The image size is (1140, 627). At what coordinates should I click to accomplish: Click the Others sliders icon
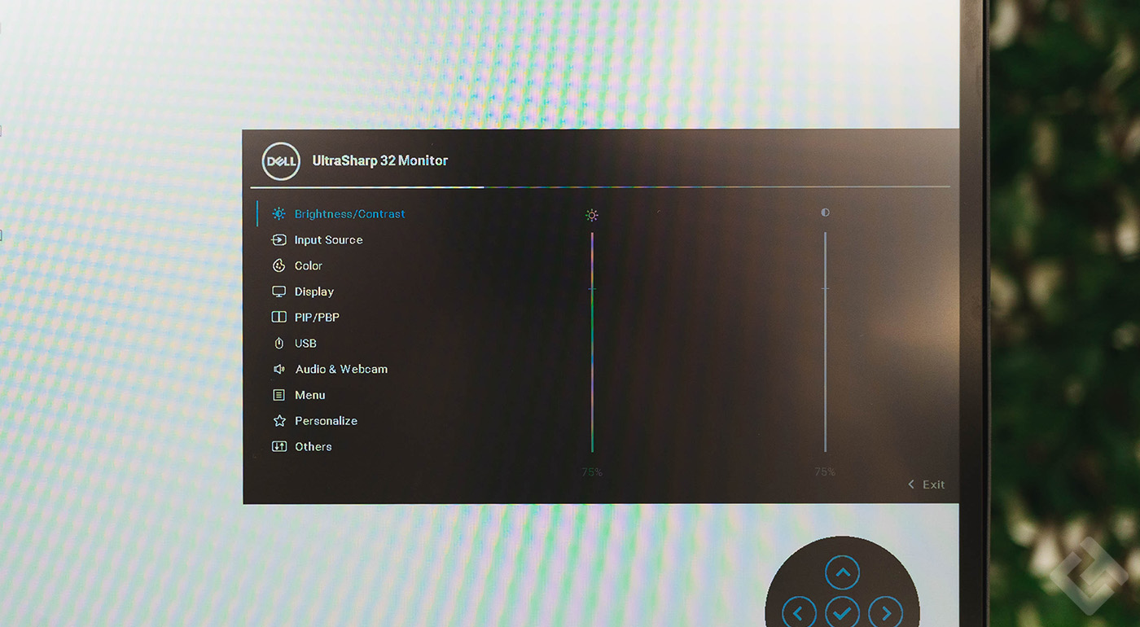point(279,446)
